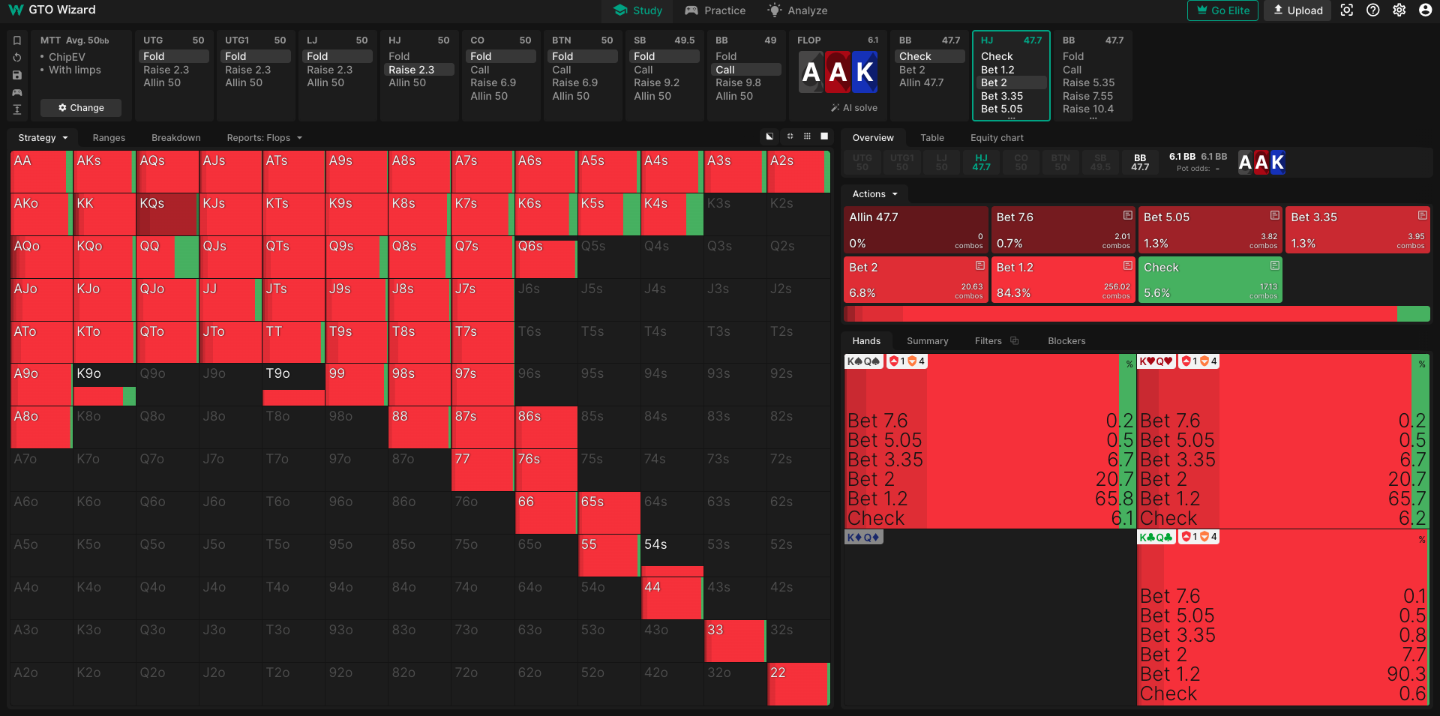Toggle percent display on K♣Q♣ hand
Screen dimensions: 1440x716
(x=1421, y=540)
